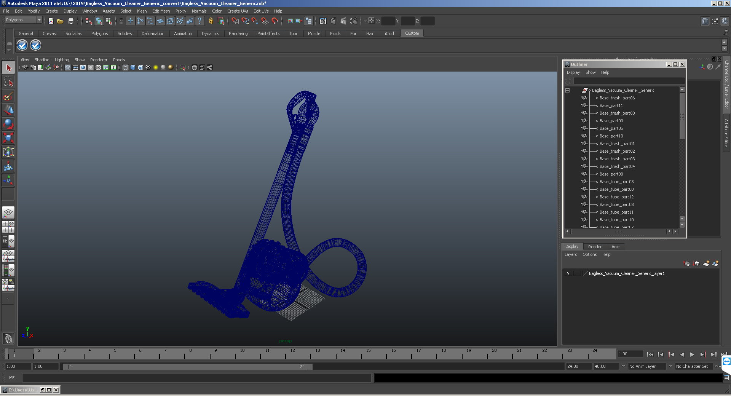Toggle Snap to curves magnet
This screenshot has height=396, width=731.
(x=245, y=21)
